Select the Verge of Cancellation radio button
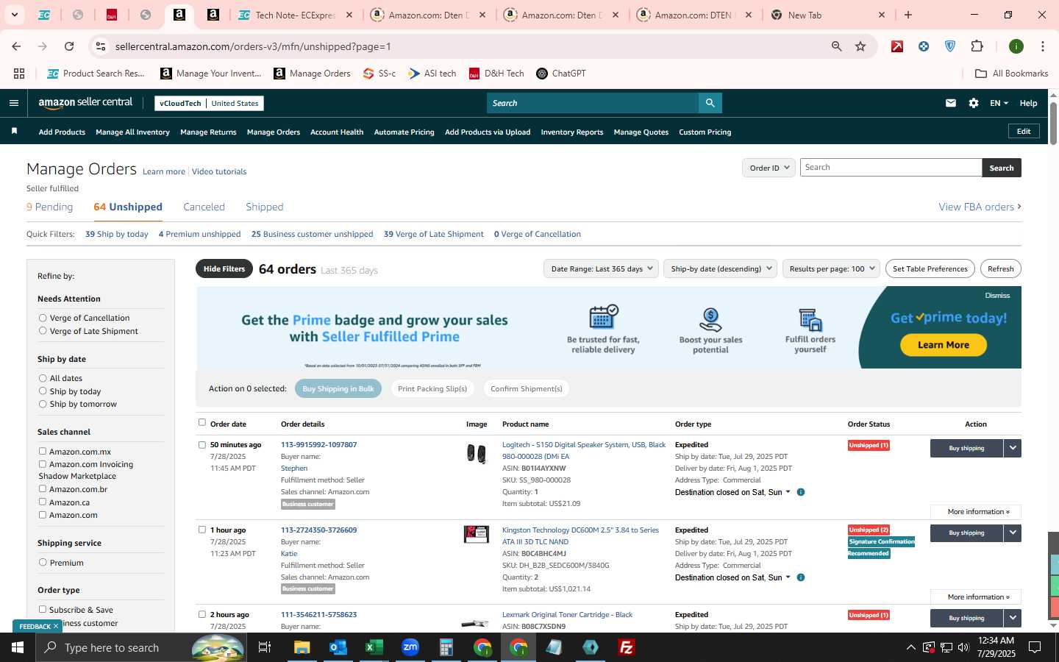This screenshot has width=1059, height=662. point(43,318)
